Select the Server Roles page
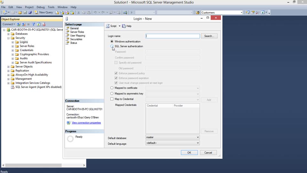Viewport: 307px width, 173px height. (x=77, y=32)
